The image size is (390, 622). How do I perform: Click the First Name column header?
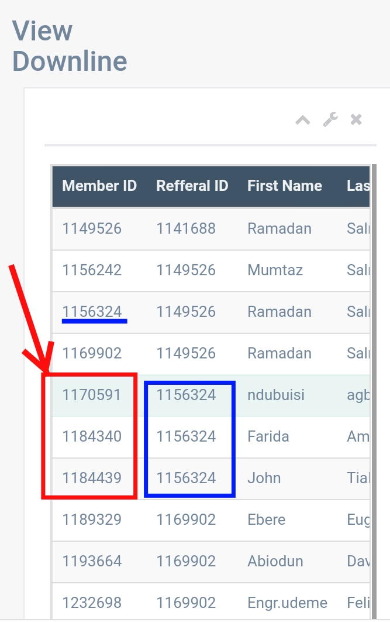click(x=285, y=186)
